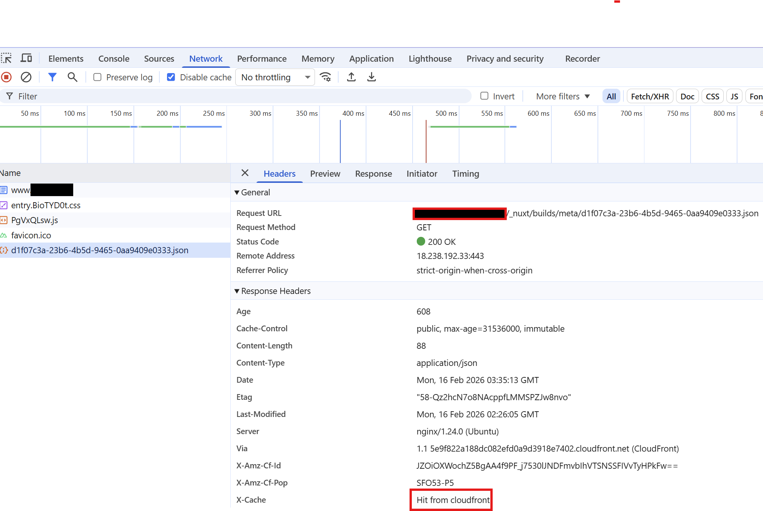Click the Etag header value

coord(494,397)
